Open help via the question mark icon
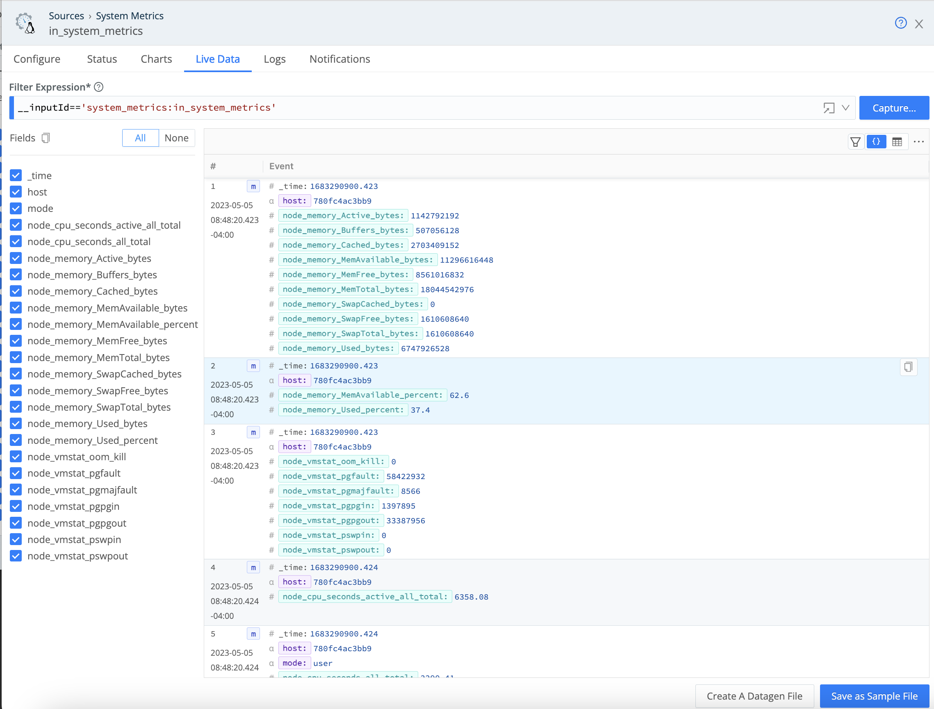Screen dimensions: 934x709 901,23
